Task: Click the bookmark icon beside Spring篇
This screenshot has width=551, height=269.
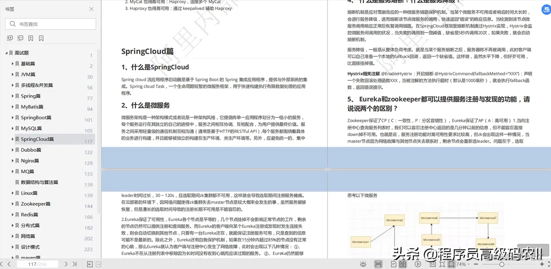Action: tap(17, 96)
